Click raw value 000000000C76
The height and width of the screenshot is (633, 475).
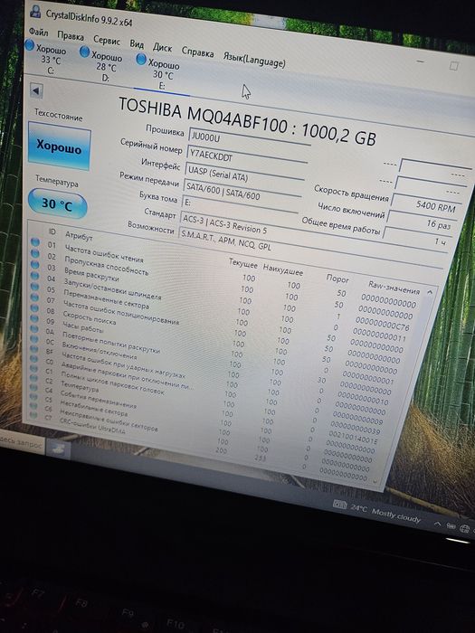(382, 324)
